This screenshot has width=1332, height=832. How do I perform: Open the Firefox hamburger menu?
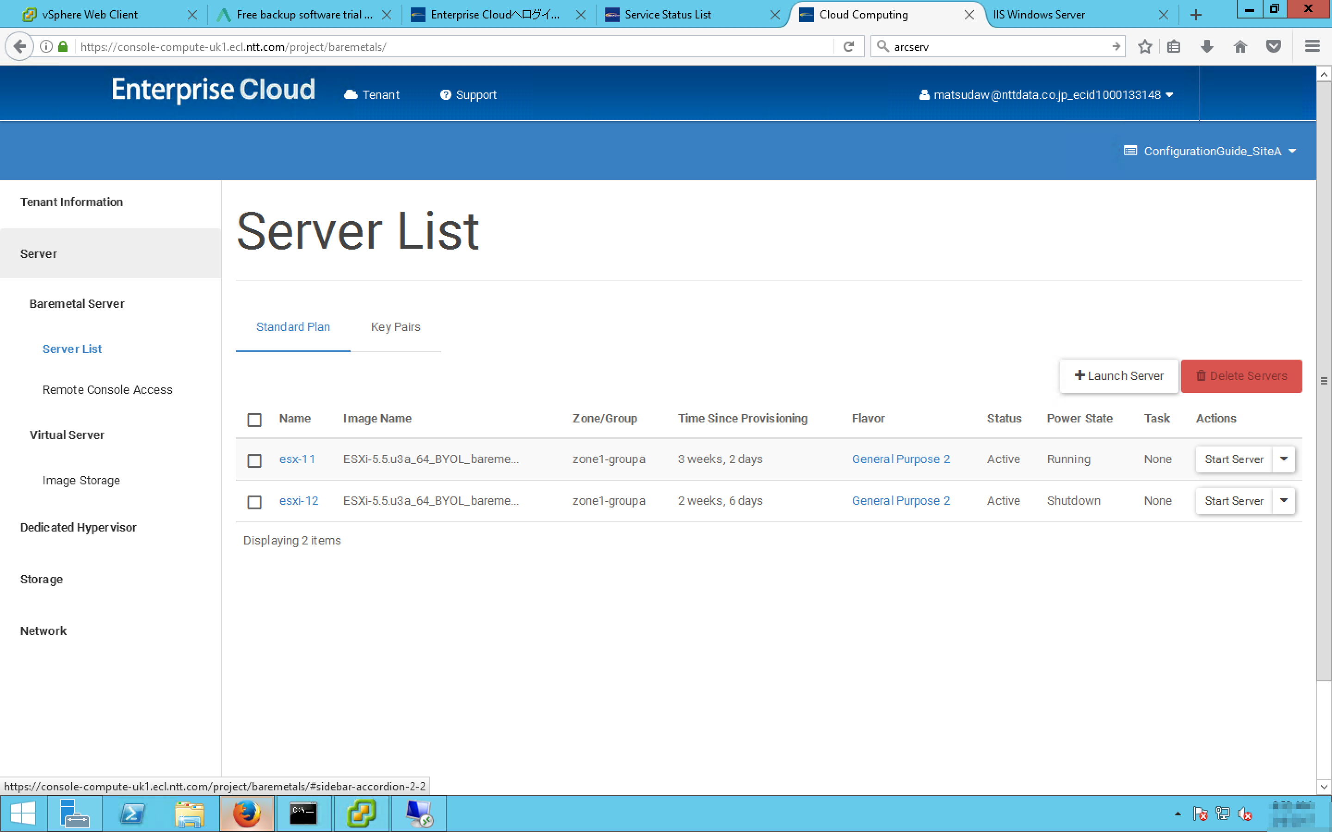(1312, 47)
